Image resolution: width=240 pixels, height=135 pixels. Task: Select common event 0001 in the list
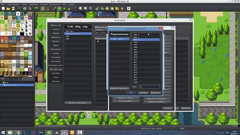[78, 31]
